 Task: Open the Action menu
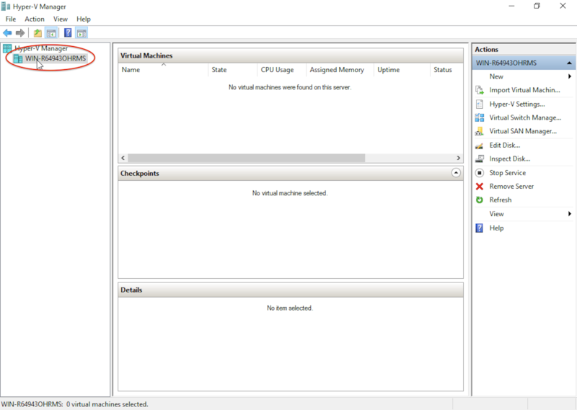click(x=35, y=19)
